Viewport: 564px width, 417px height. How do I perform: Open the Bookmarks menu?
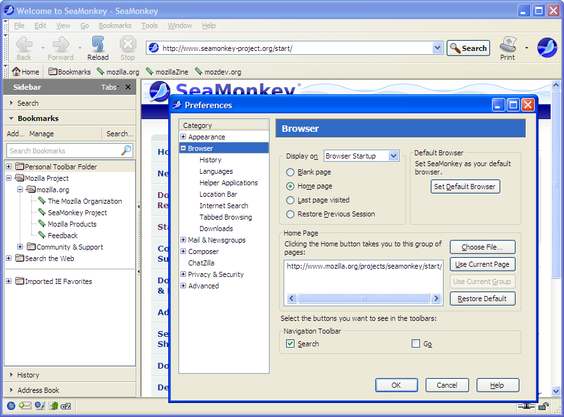(115, 25)
